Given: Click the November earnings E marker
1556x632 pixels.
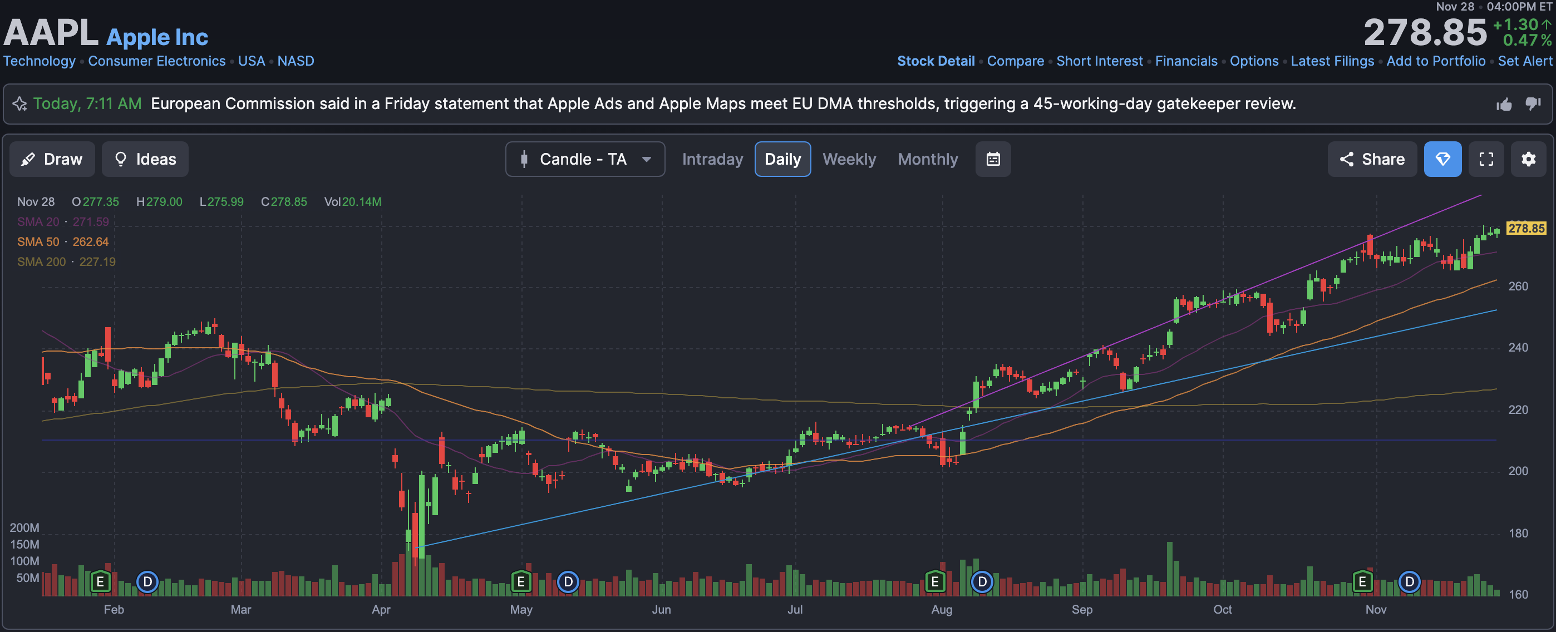Looking at the screenshot, I should (x=1362, y=582).
